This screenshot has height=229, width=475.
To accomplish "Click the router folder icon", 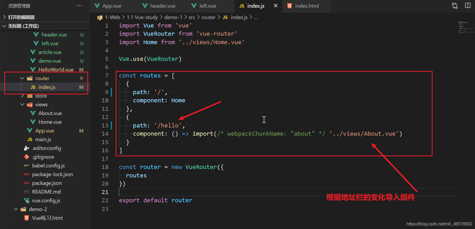I will 30,78.
